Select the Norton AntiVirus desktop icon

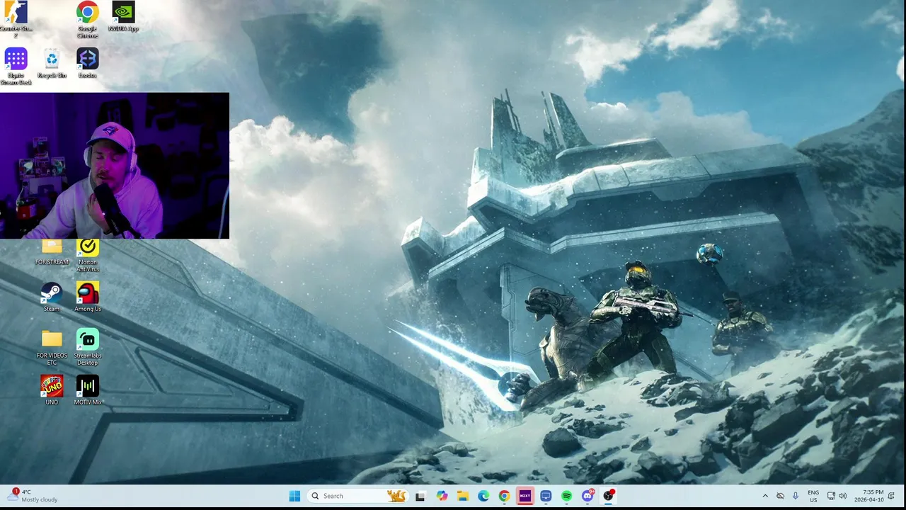(x=88, y=255)
